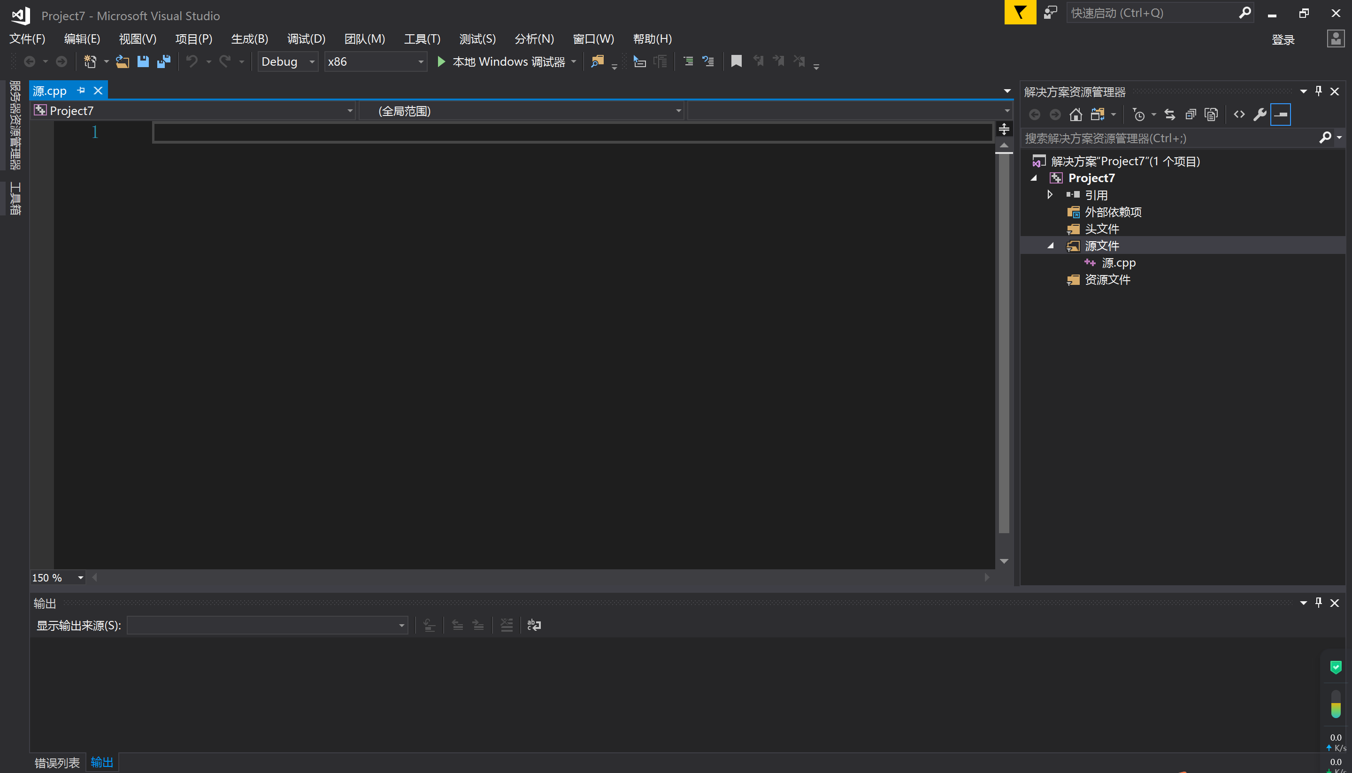
Task: Open the editor zoom level selector showing 150%
Action: click(57, 577)
